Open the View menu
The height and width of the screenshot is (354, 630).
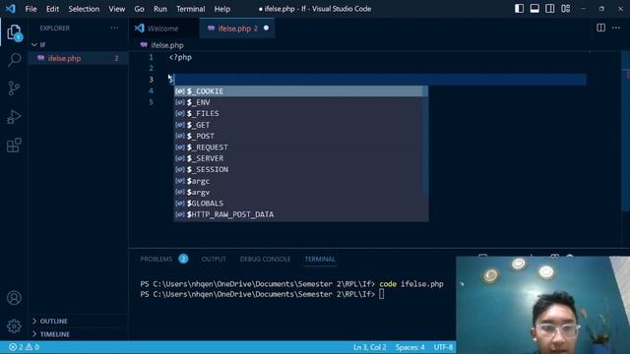[x=116, y=9]
